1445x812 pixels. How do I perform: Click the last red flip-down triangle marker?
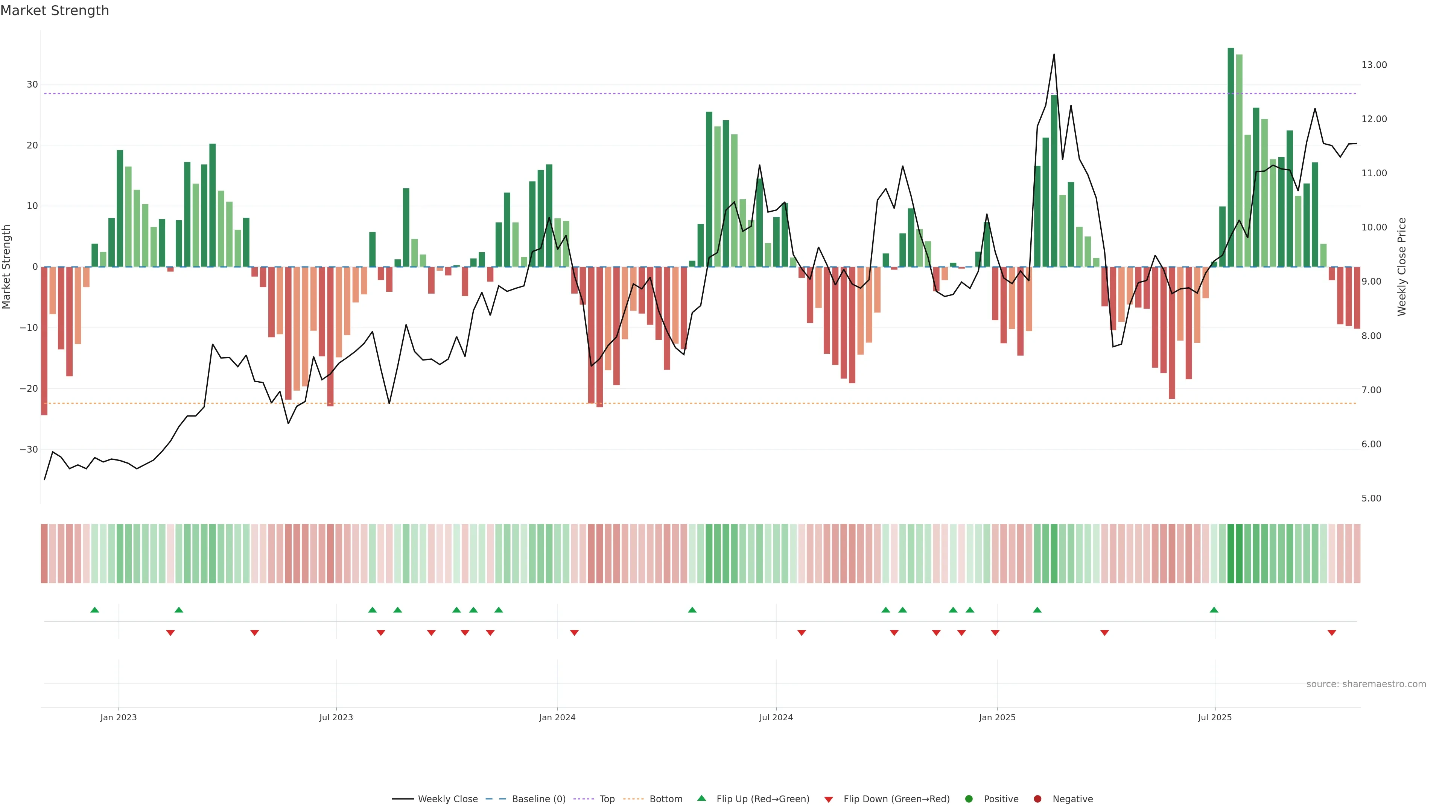point(1332,633)
